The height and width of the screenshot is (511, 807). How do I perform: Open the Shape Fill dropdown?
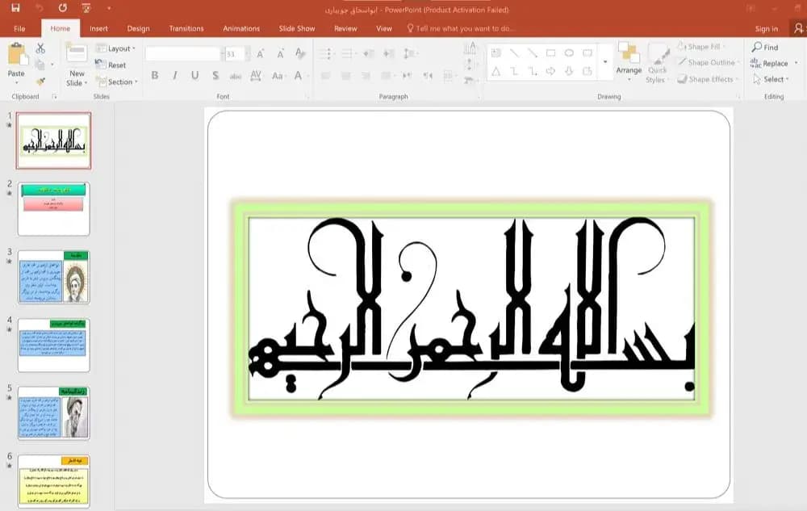pyautogui.click(x=701, y=46)
